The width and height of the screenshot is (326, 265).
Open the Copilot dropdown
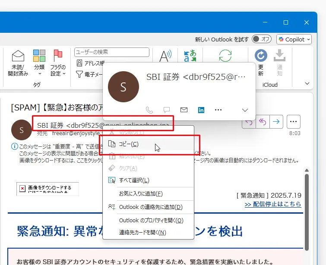point(294,39)
